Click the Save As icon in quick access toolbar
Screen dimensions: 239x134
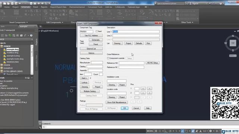pos(16,3)
